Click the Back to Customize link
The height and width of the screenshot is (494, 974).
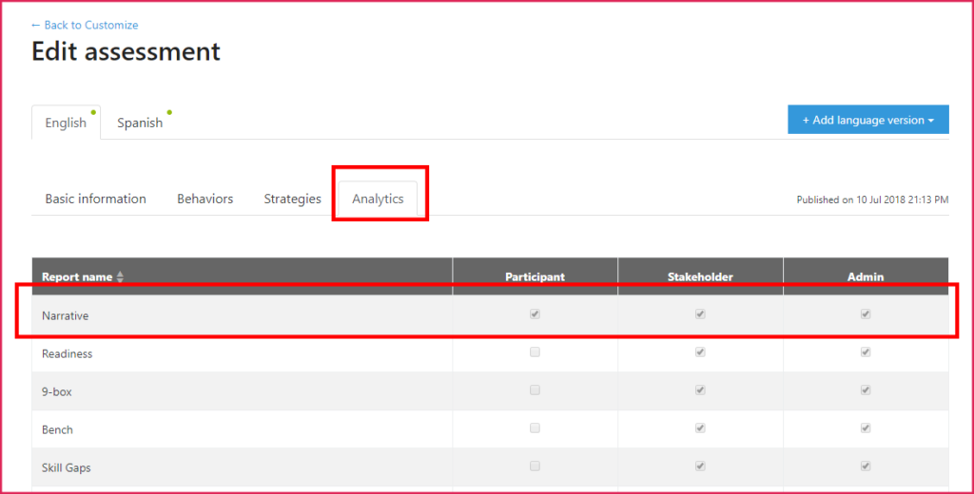coord(85,25)
